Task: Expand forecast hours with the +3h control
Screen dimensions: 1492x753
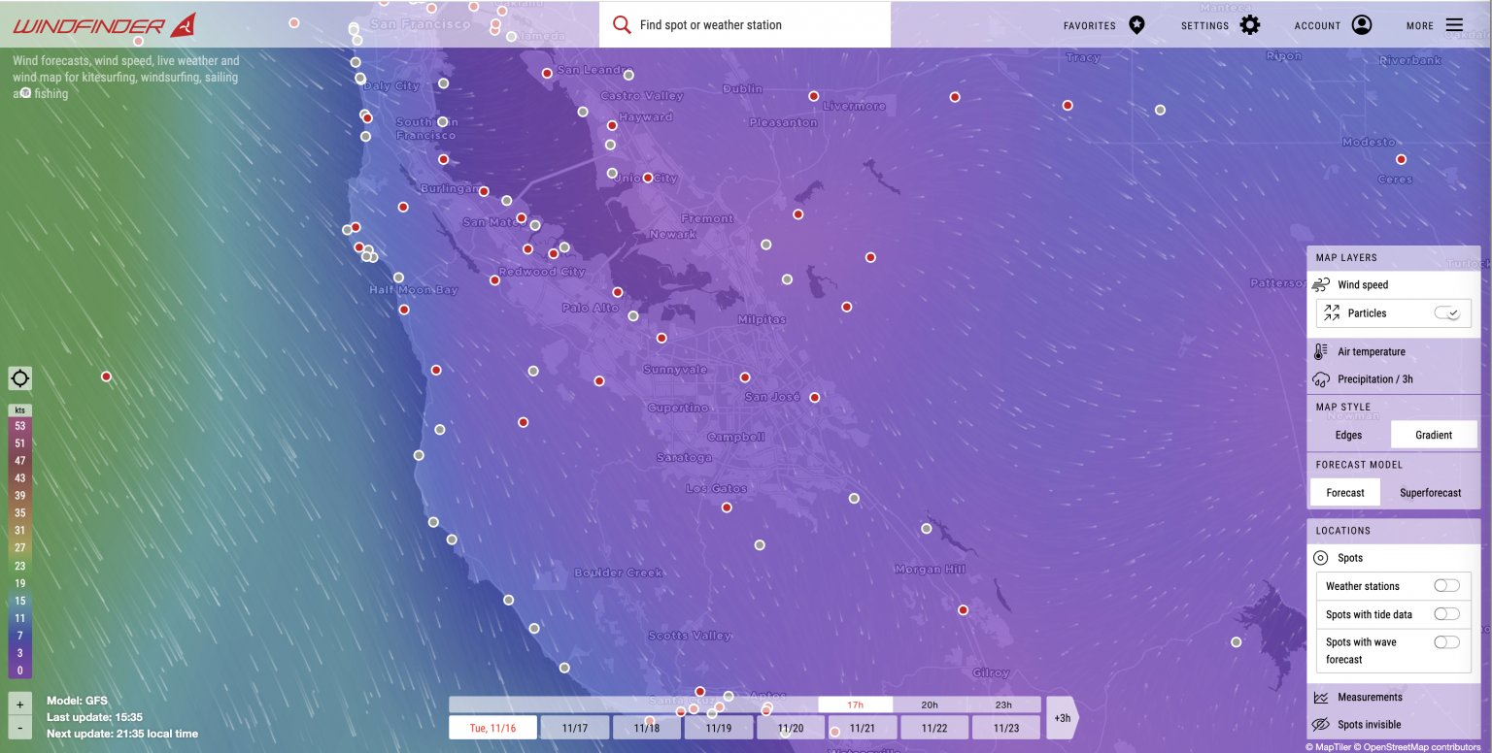Action: (x=1062, y=718)
